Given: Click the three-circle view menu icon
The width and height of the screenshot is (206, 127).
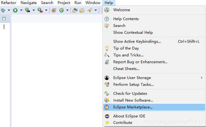Looking at the screenshot, I should coord(4,27).
